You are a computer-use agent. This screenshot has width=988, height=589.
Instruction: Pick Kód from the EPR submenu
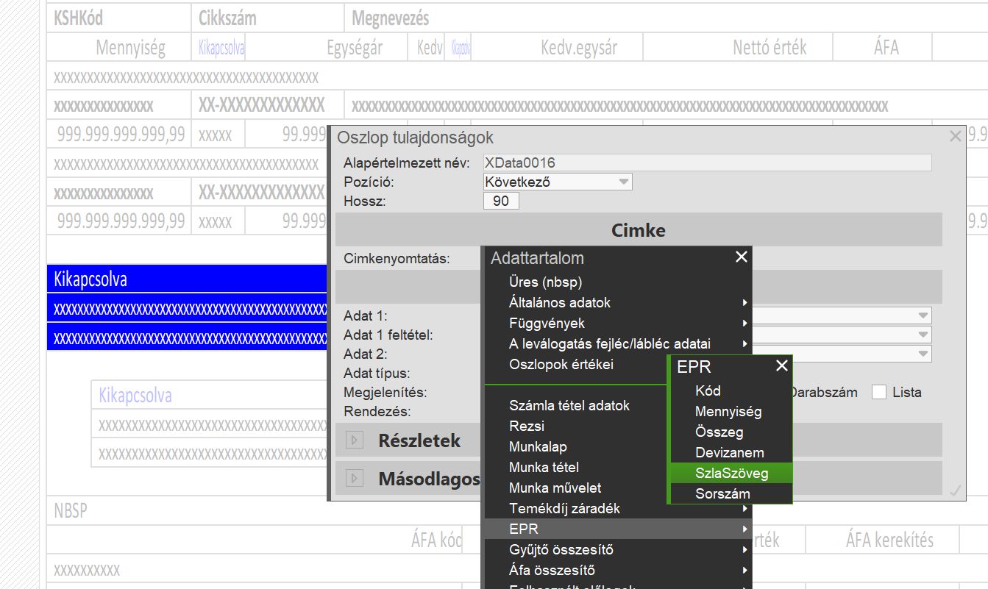(x=731, y=390)
